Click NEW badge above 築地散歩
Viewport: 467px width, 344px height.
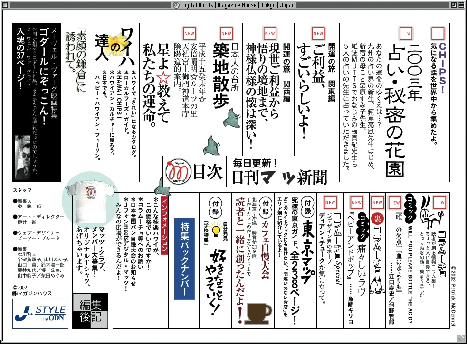click(226, 33)
